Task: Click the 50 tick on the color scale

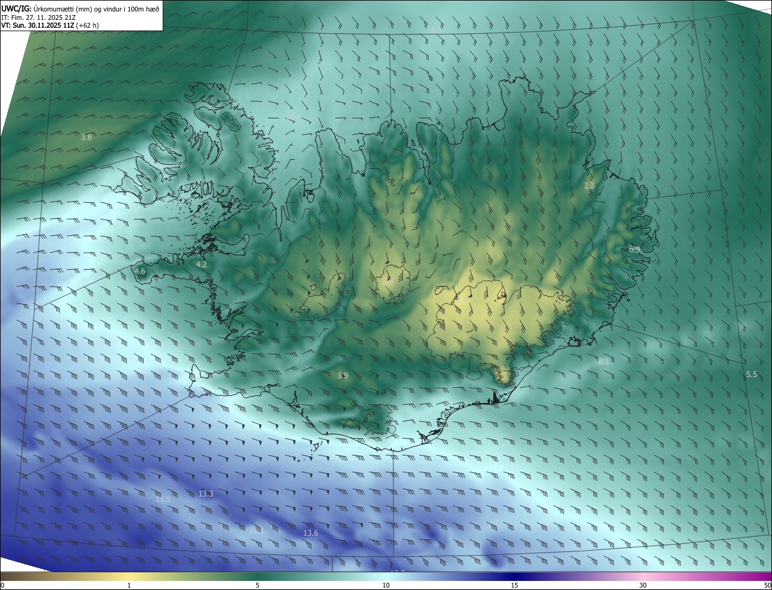Action: coord(767,585)
